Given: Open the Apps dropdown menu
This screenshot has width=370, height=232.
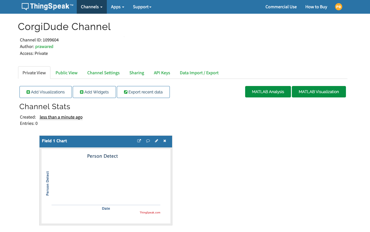Looking at the screenshot, I should pyautogui.click(x=117, y=7).
